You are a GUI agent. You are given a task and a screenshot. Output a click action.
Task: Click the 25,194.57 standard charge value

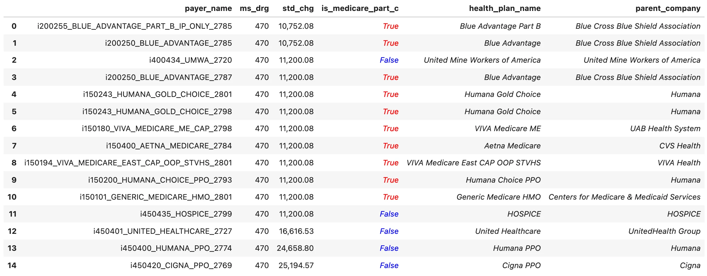pyautogui.click(x=296, y=266)
